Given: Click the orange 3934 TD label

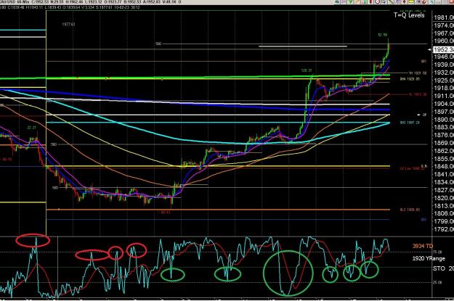Looking at the screenshot, I should [423, 246].
